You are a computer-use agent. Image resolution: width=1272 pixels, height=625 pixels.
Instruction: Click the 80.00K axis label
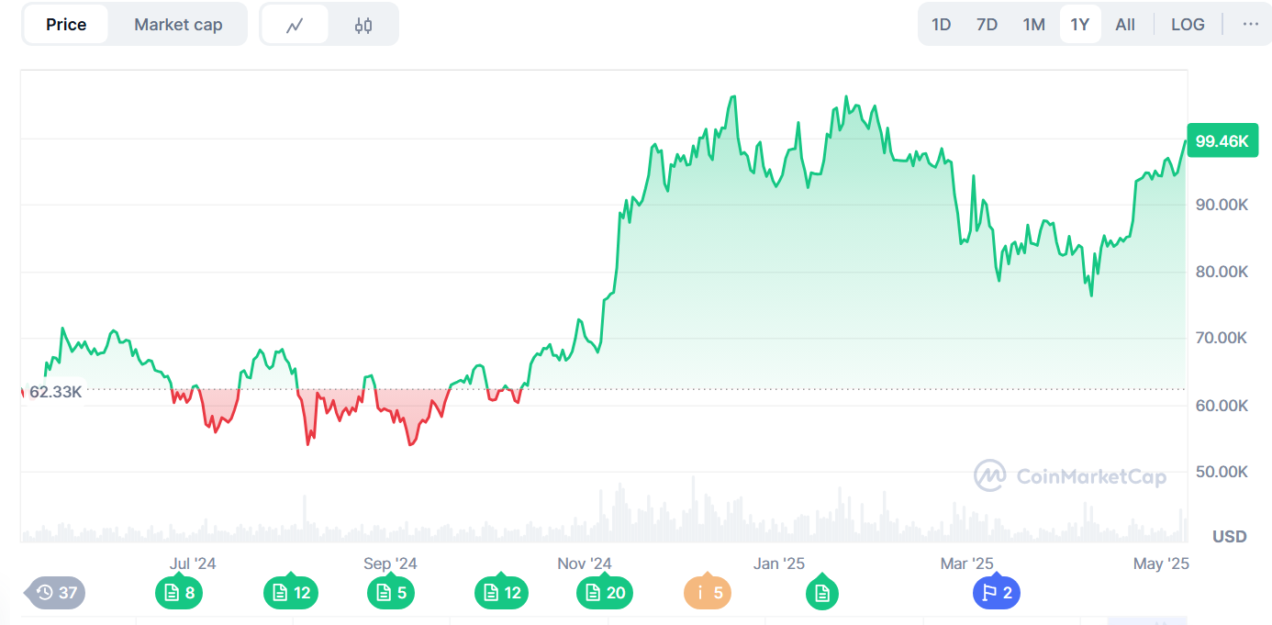tap(1222, 272)
